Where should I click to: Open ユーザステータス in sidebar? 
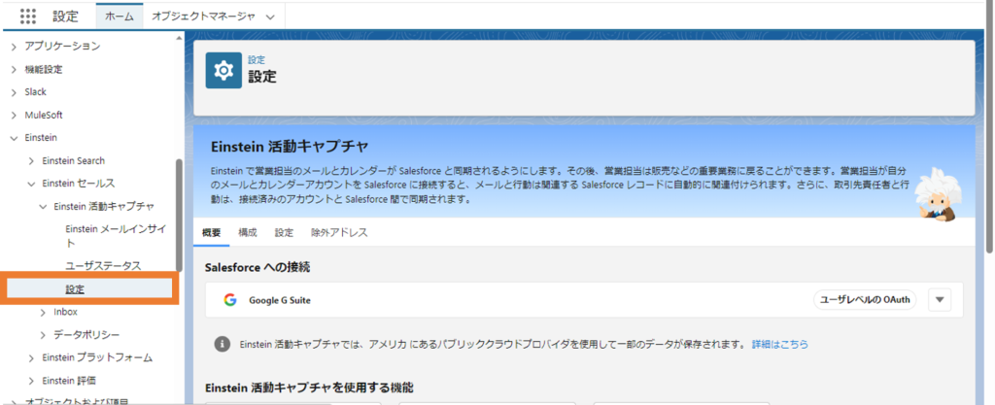click(103, 265)
